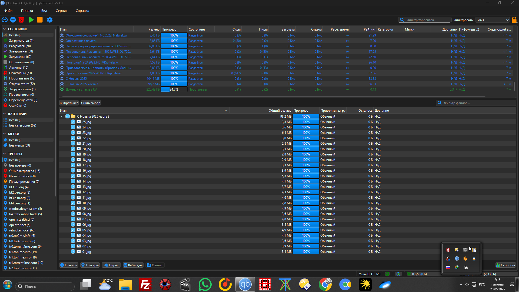519x292 pixels.
Task: Click the orange stop torrent icon
Action: (x=40, y=20)
